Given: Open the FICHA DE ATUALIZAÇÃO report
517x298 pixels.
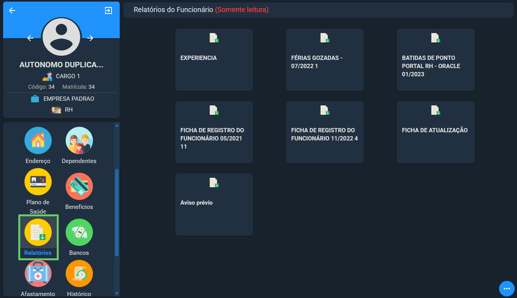Looking at the screenshot, I should tap(435, 130).
